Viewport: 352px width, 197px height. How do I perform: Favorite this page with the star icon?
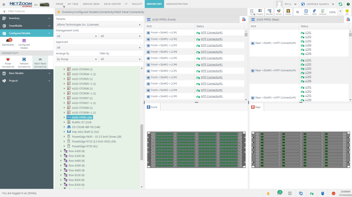[x=59, y=12]
